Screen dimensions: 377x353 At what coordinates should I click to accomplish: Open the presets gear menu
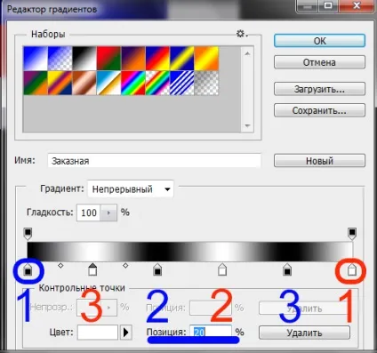click(242, 34)
